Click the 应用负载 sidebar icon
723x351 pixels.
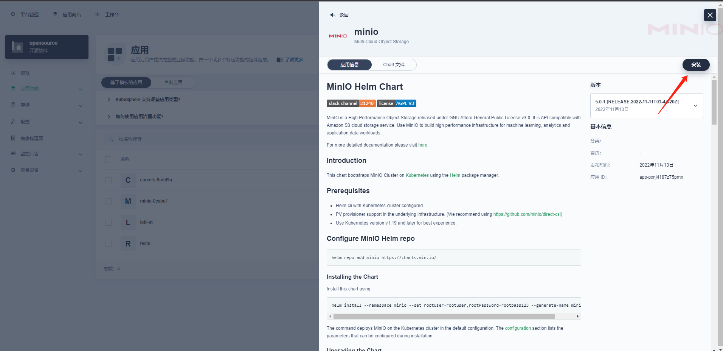(13, 88)
